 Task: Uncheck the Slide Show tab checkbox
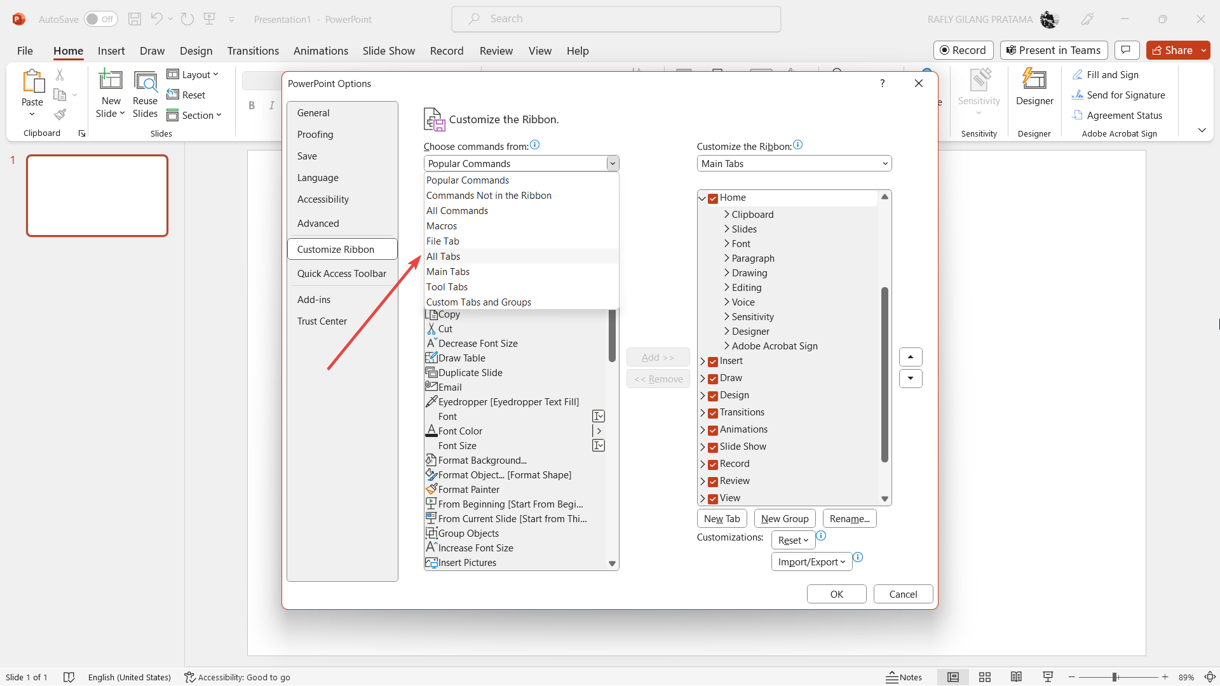tap(713, 447)
